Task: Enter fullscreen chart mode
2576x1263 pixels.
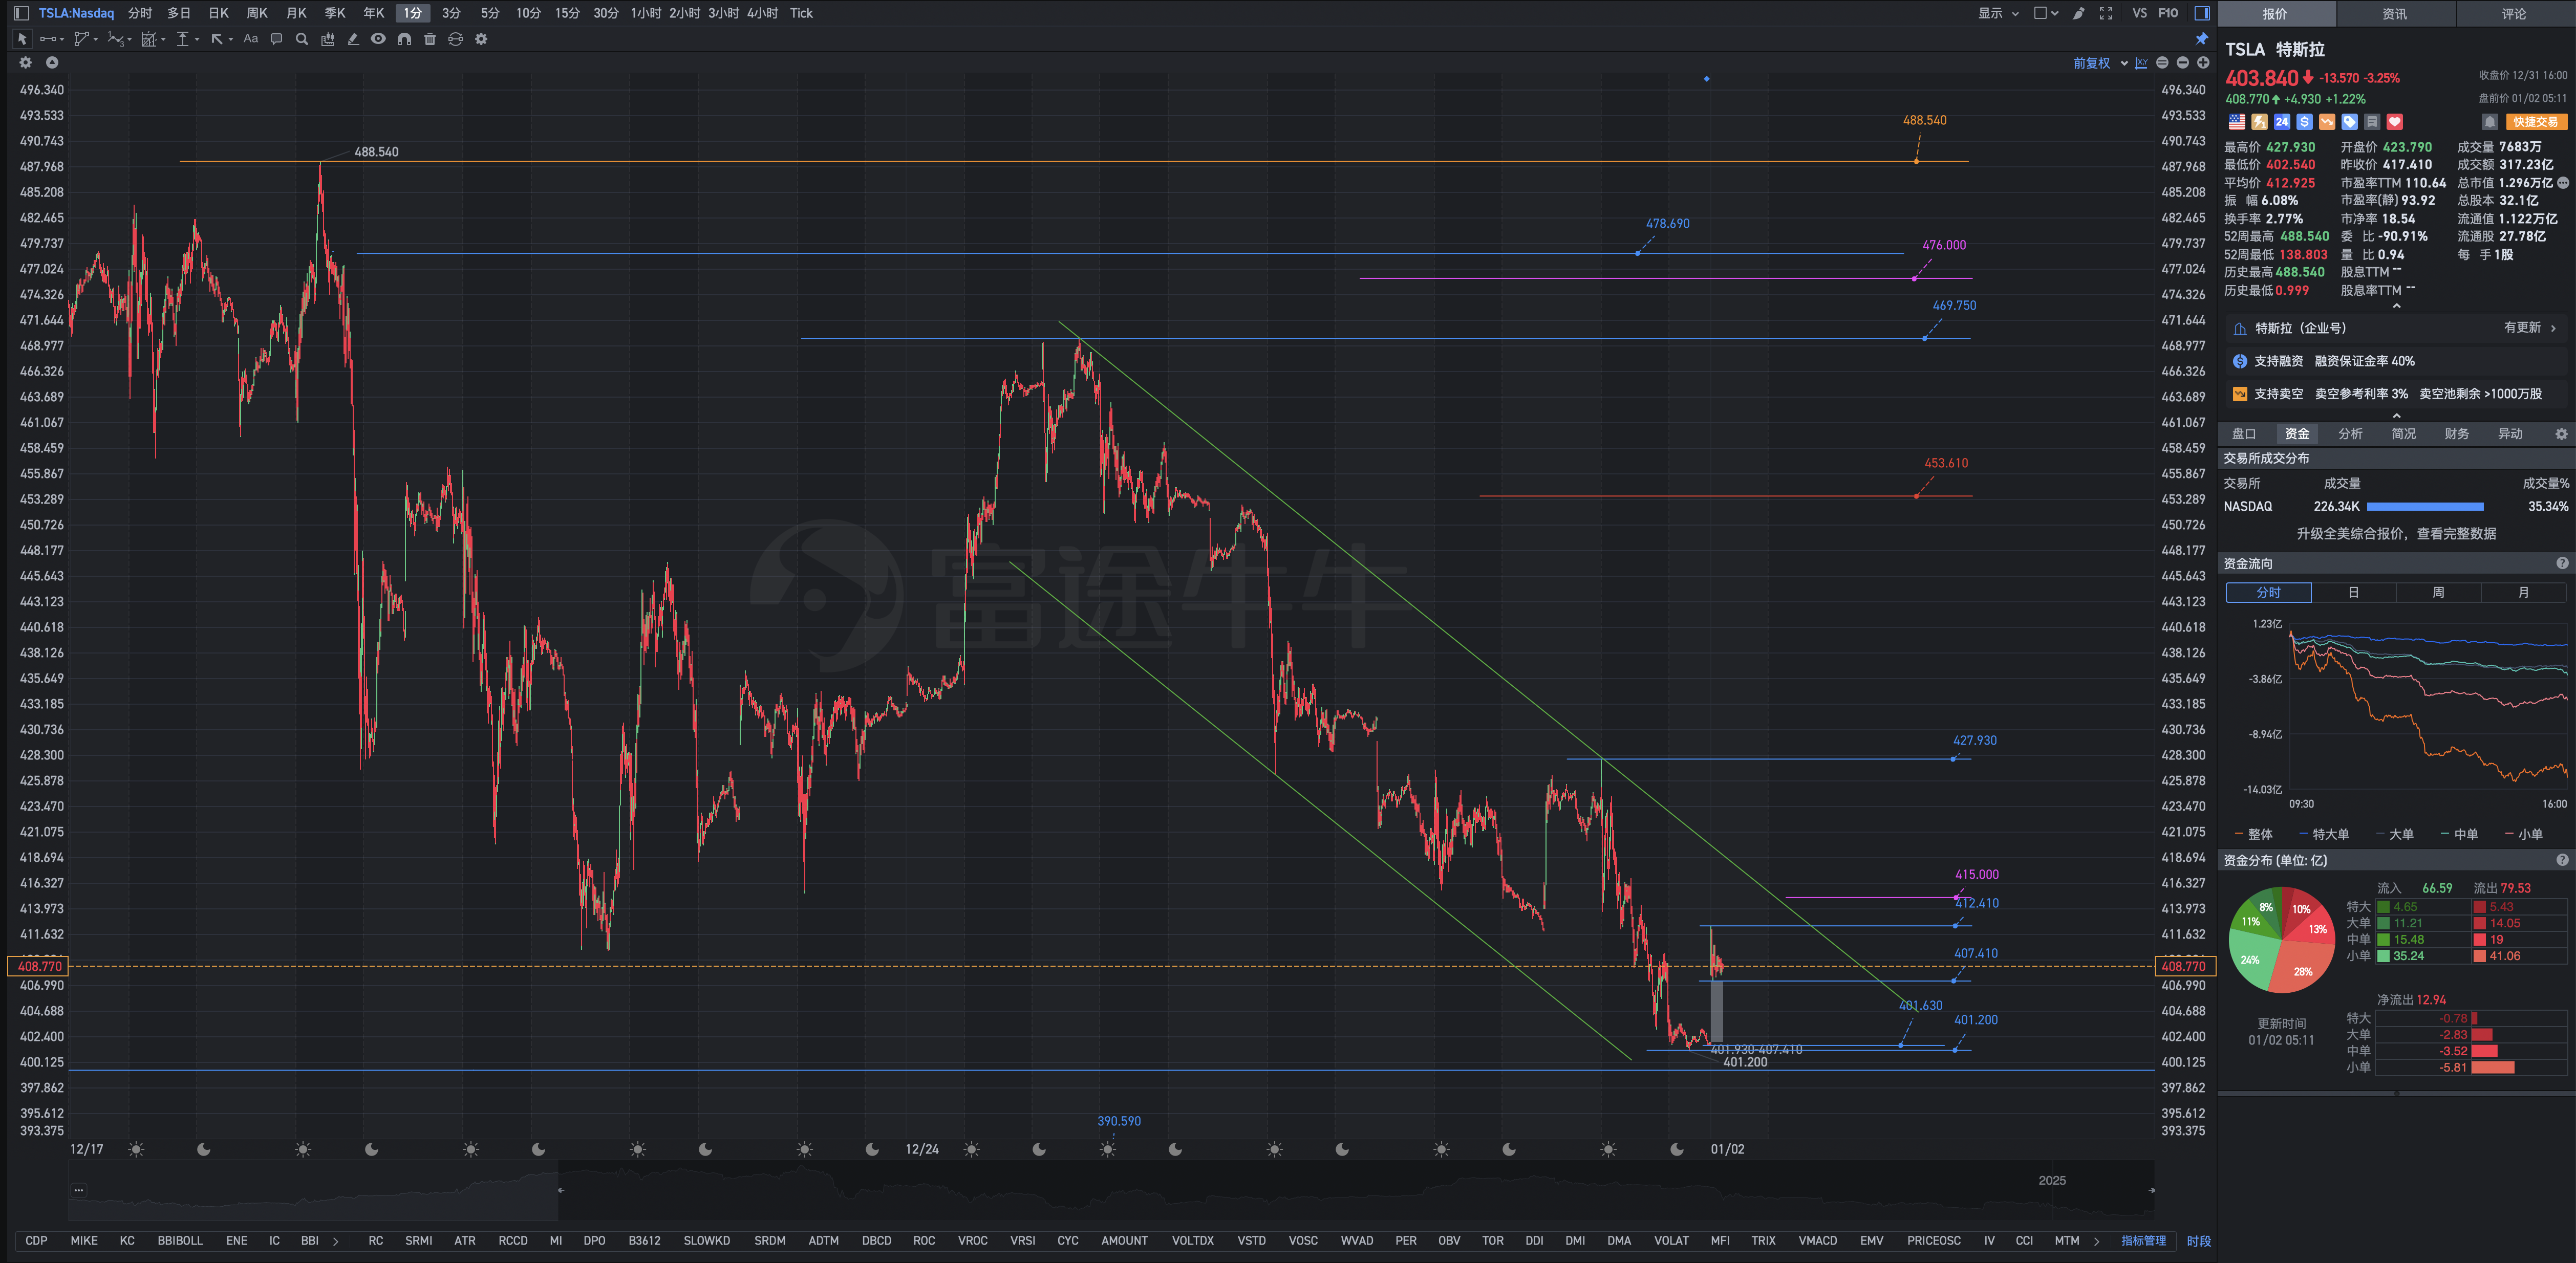Action: tap(2106, 13)
